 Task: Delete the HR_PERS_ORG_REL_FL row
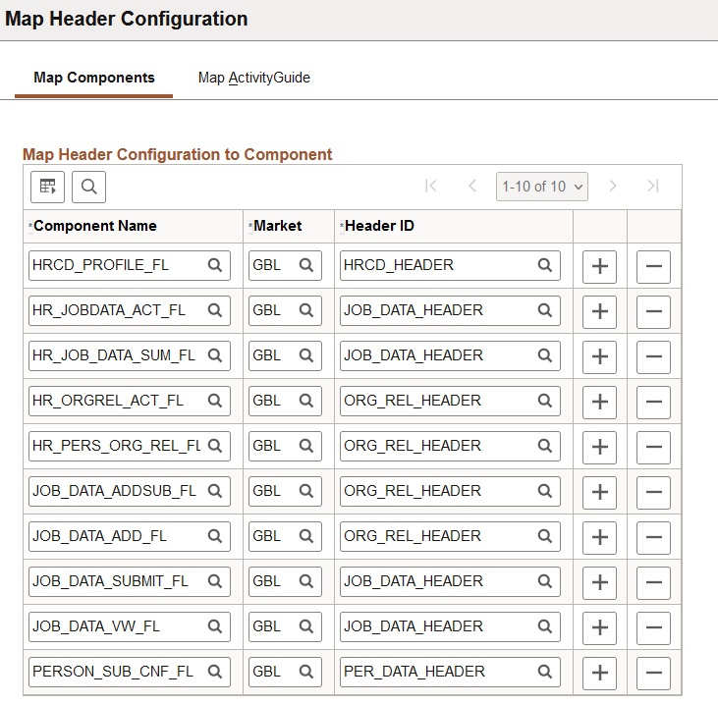tap(653, 448)
